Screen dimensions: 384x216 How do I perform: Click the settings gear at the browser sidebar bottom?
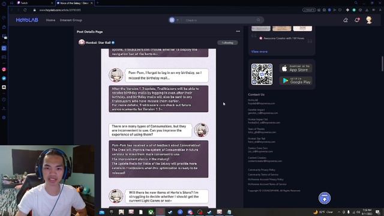click(x=4, y=118)
